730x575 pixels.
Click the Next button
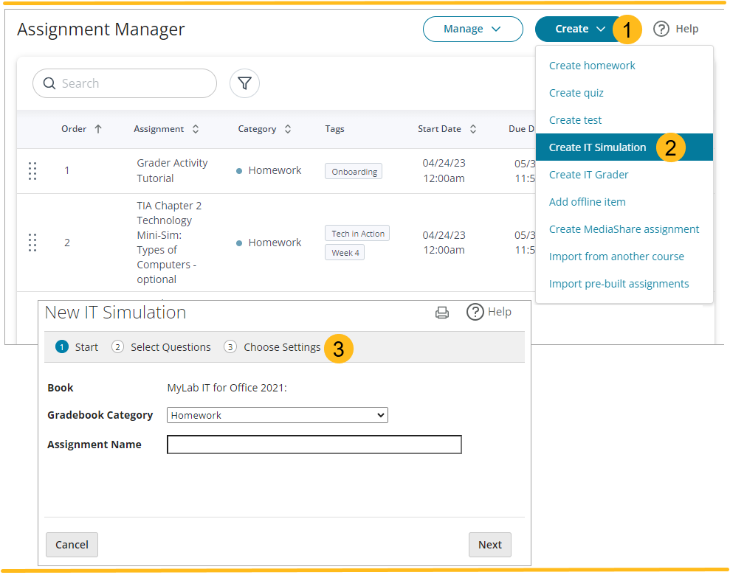pyautogui.click(x=489, y=544)
